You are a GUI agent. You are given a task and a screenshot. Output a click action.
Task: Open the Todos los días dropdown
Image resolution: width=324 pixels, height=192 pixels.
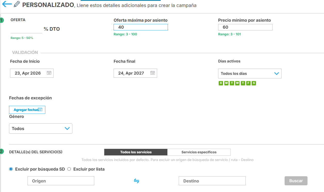[250, 73]
